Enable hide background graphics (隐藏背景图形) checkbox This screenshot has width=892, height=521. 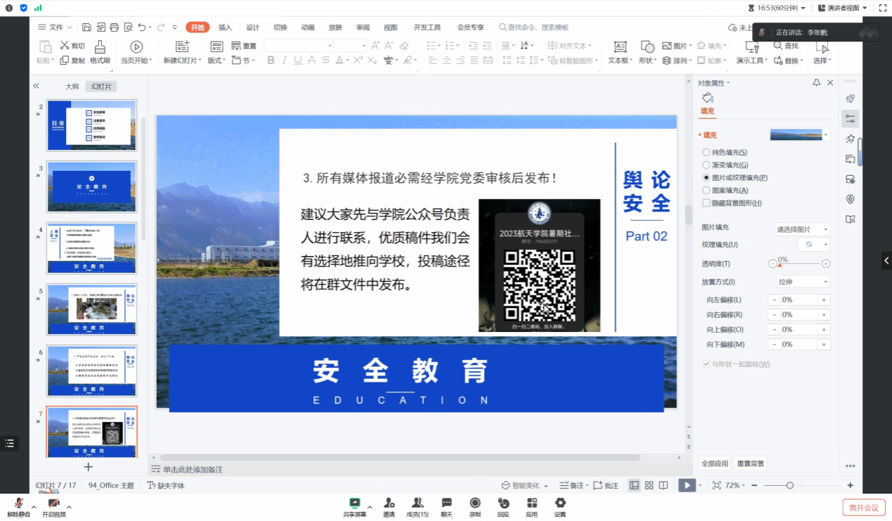pyautogui.click(x=706, y=203)
